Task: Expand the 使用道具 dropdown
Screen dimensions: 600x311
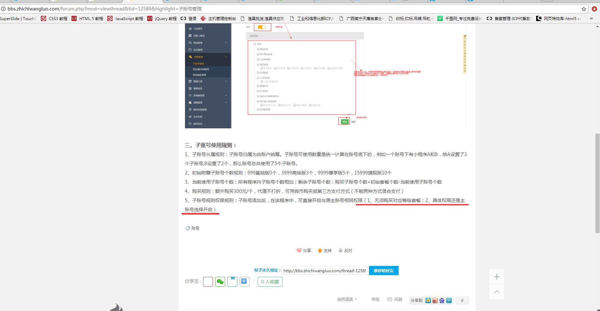Action: [347, 299]
